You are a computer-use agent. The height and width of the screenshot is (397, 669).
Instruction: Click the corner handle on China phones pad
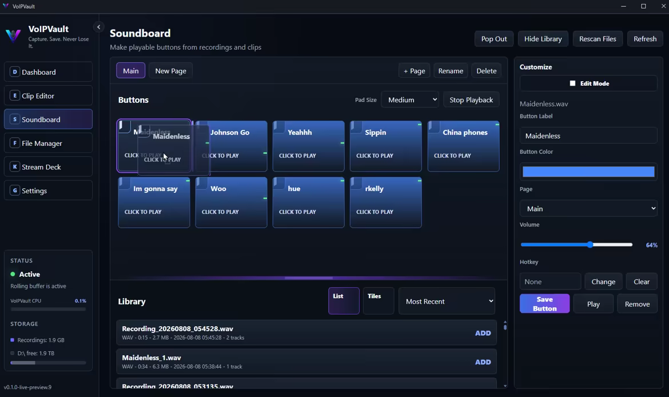(x=434, y=127)
